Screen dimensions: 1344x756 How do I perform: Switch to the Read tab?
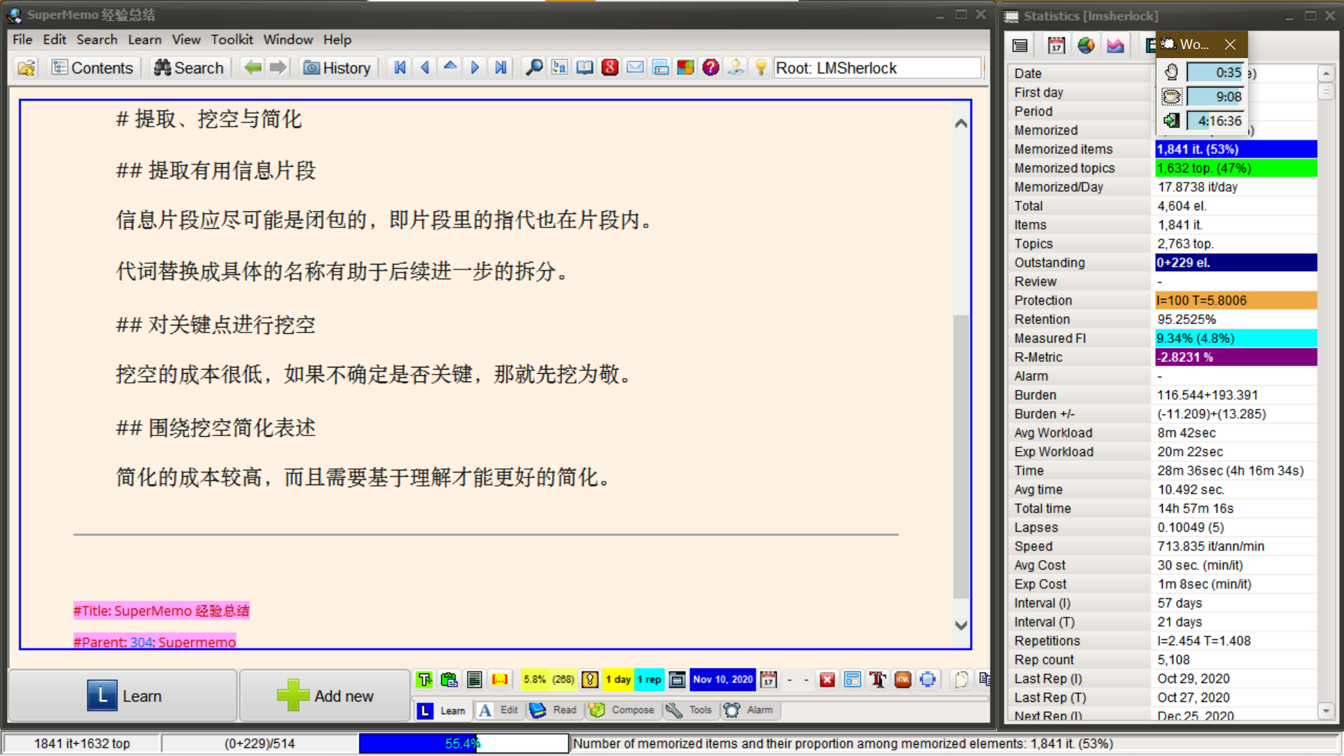coord(554,710)
